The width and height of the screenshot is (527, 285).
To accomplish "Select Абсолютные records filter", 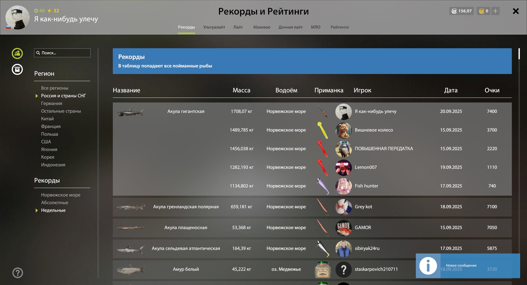I will point(55,203).
